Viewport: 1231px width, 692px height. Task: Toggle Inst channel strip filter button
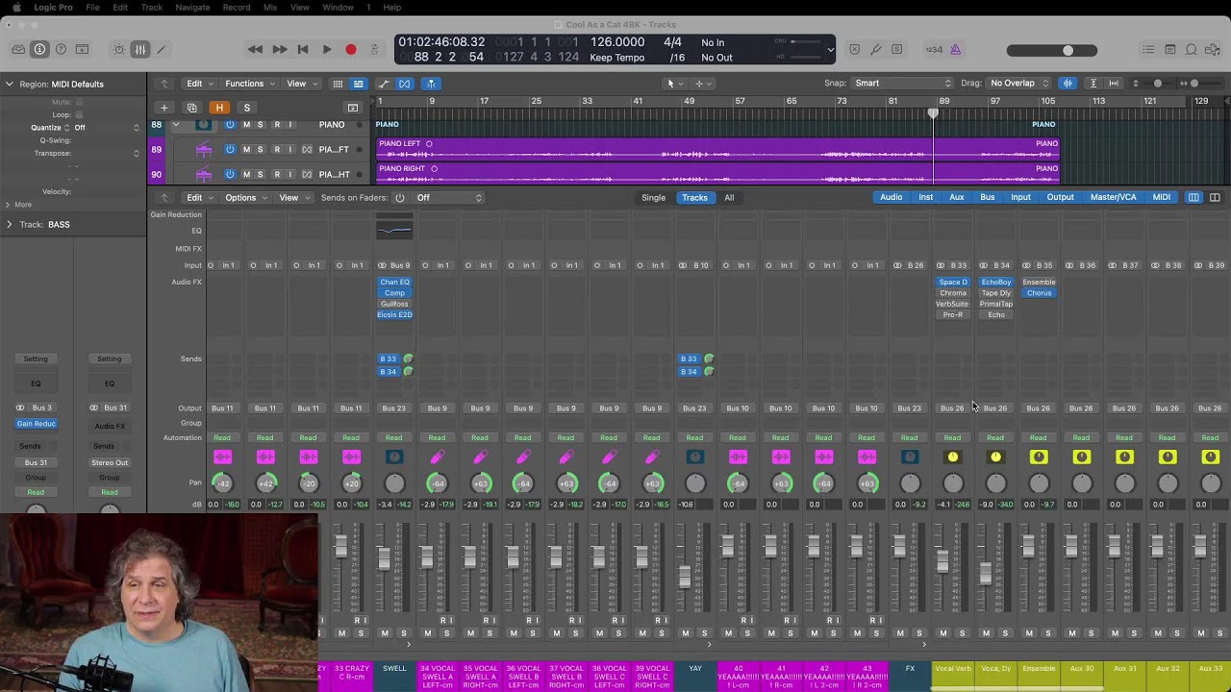(925, 198)
